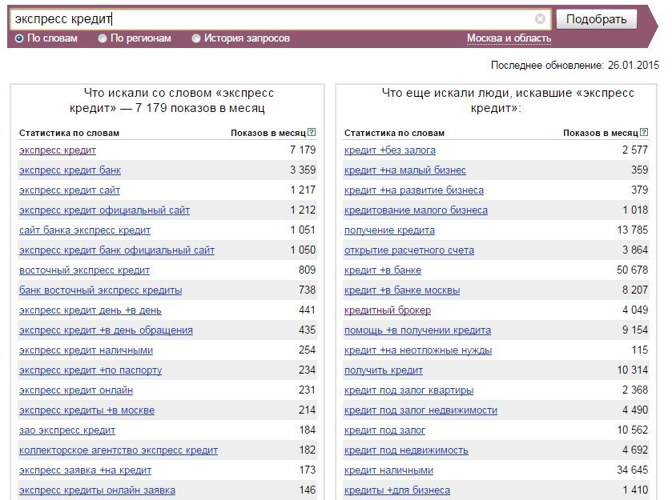Click the 10 562 impressions value

[632, 430]
